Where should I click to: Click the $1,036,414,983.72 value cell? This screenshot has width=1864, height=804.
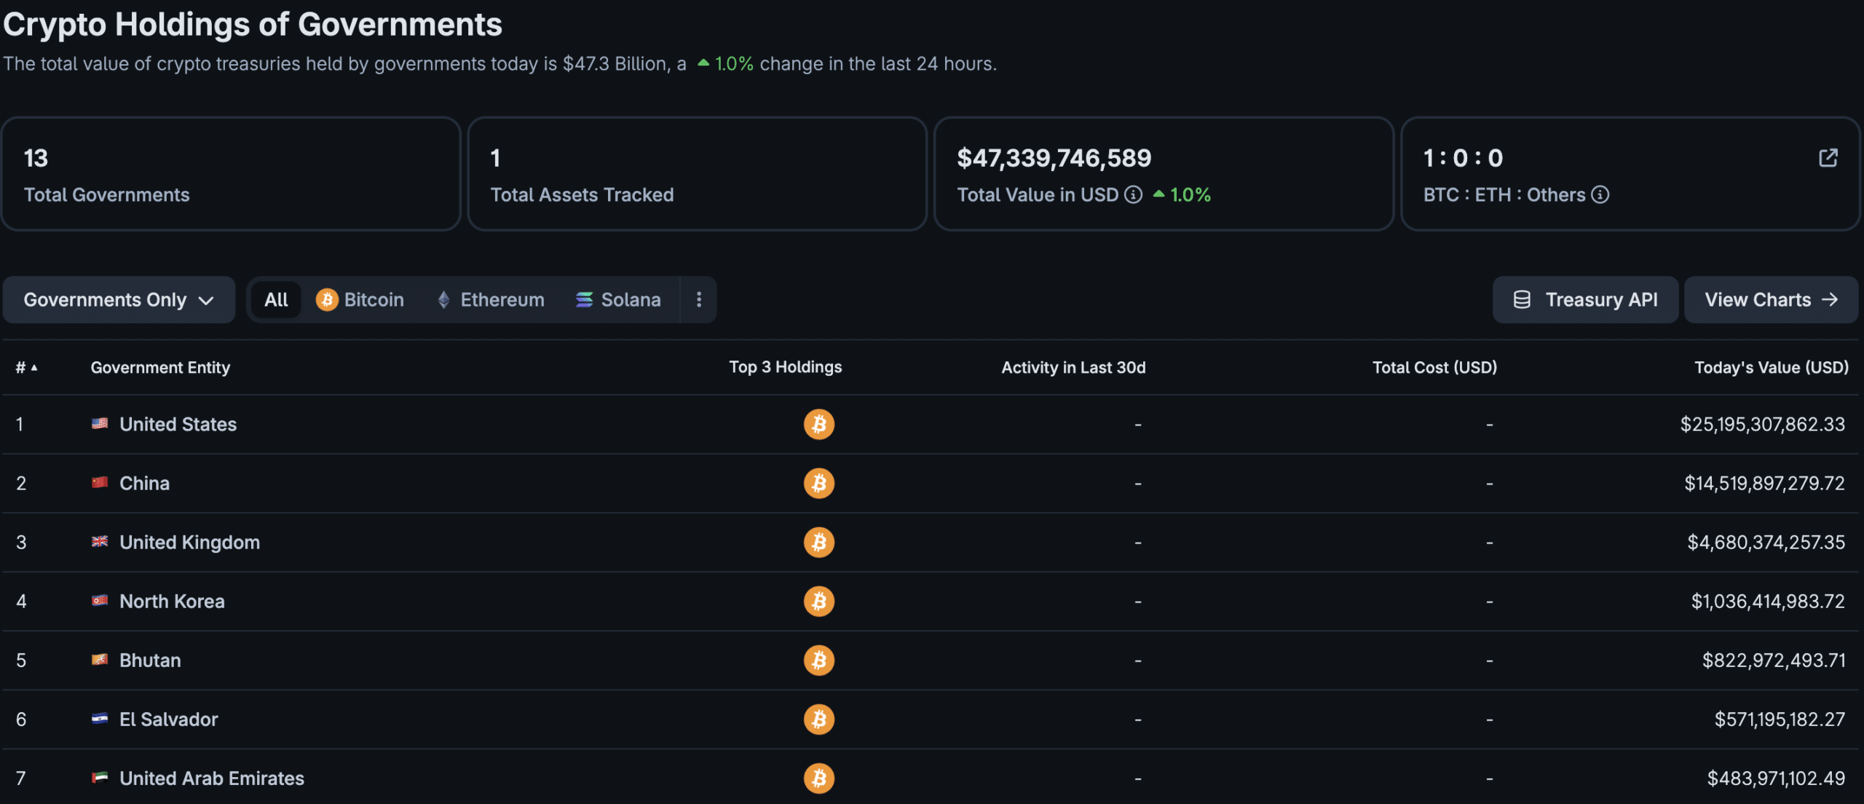pyautogui.click(x=1768, y=601)
